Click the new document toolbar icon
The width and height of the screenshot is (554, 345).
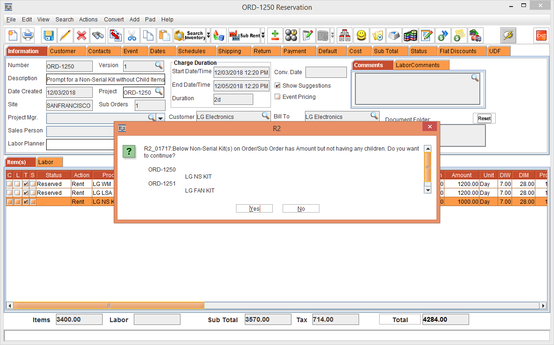pos(13,35)
